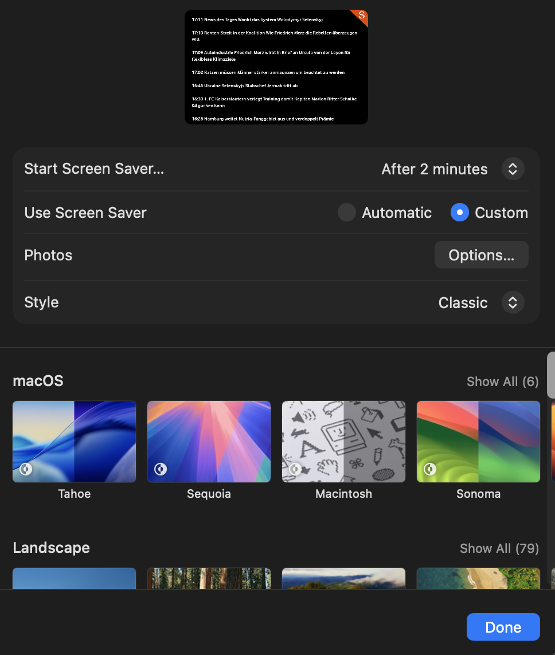Screen dimensions: 555x655
Task: Choose the Sequoia screen saver
Action: [x=209, y=441]
